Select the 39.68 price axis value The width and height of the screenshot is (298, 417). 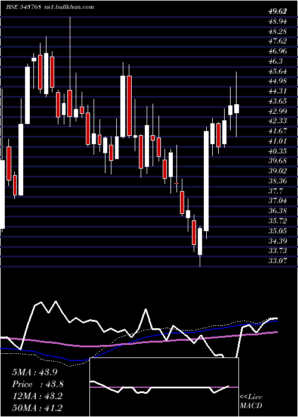(277, 161)
